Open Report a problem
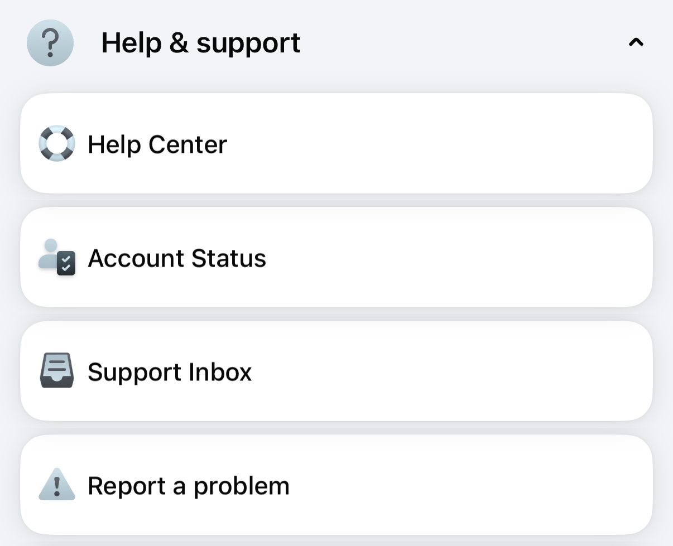Viewport: 673px width, 546px height. 188,485
